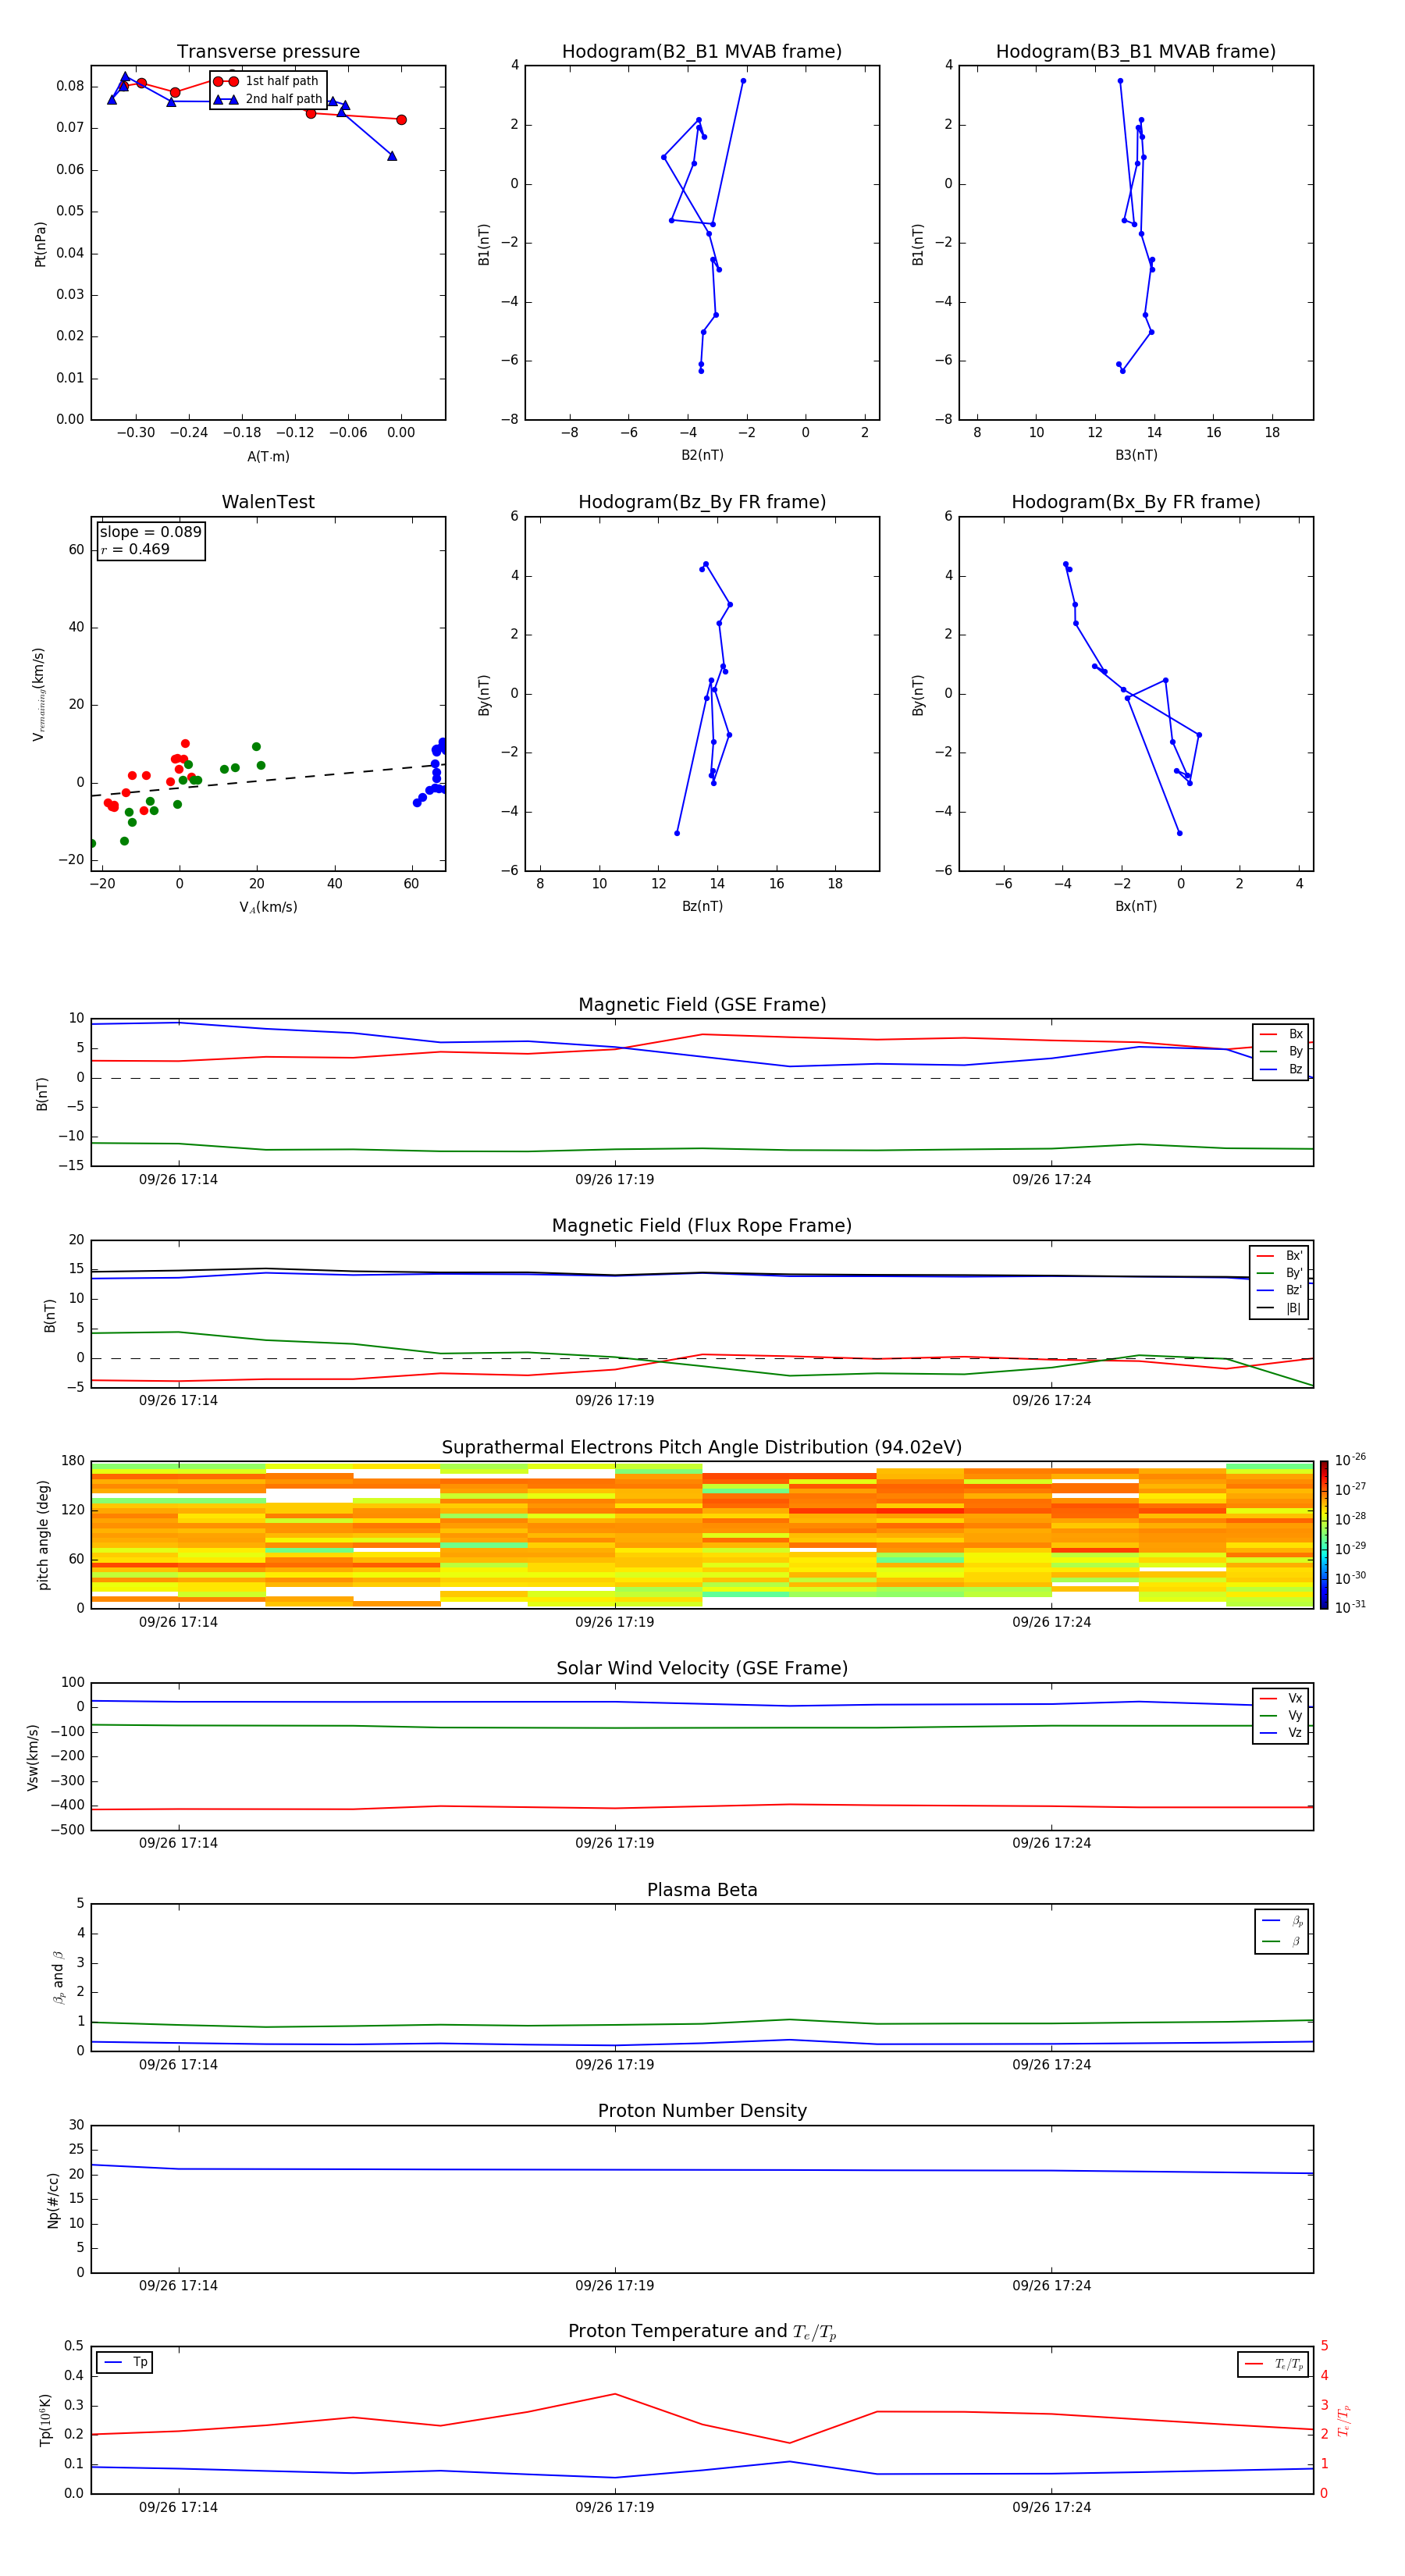Click the "2nd half path" legend entry
Screen dimensions: 1405x2576
click(268, 99)
